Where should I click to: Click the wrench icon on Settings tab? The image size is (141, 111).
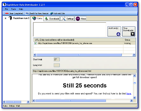point(63,19)
